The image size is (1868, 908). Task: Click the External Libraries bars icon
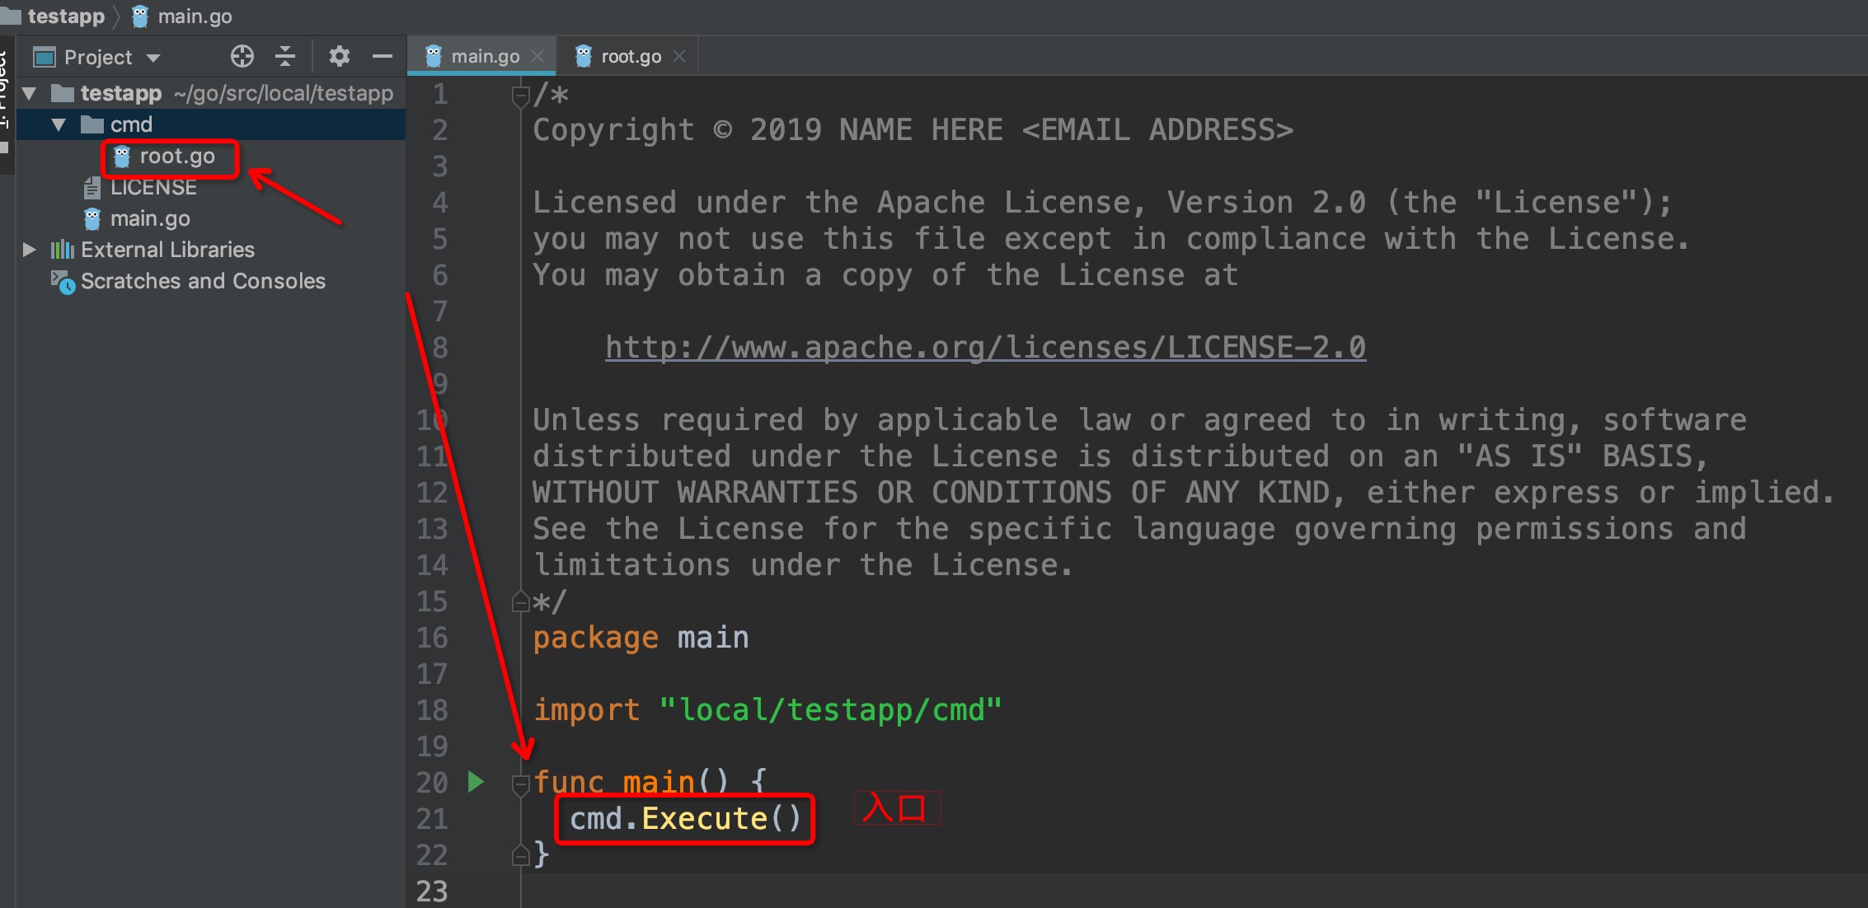point(62,250)
